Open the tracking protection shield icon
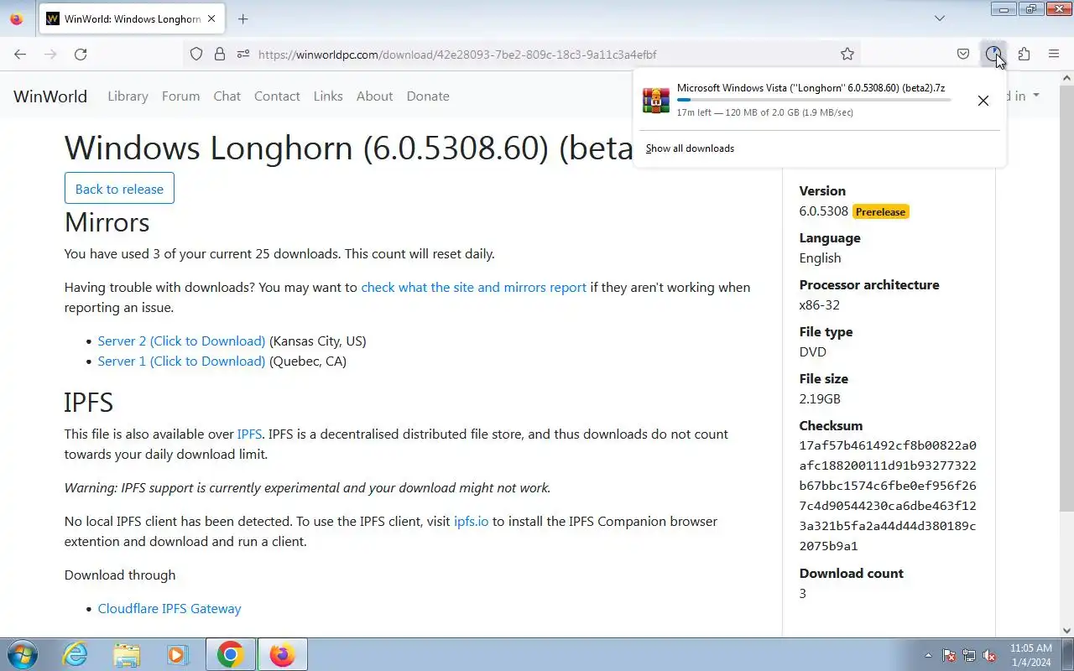Screen dimensions: 1074x671 tap(196, 54)
